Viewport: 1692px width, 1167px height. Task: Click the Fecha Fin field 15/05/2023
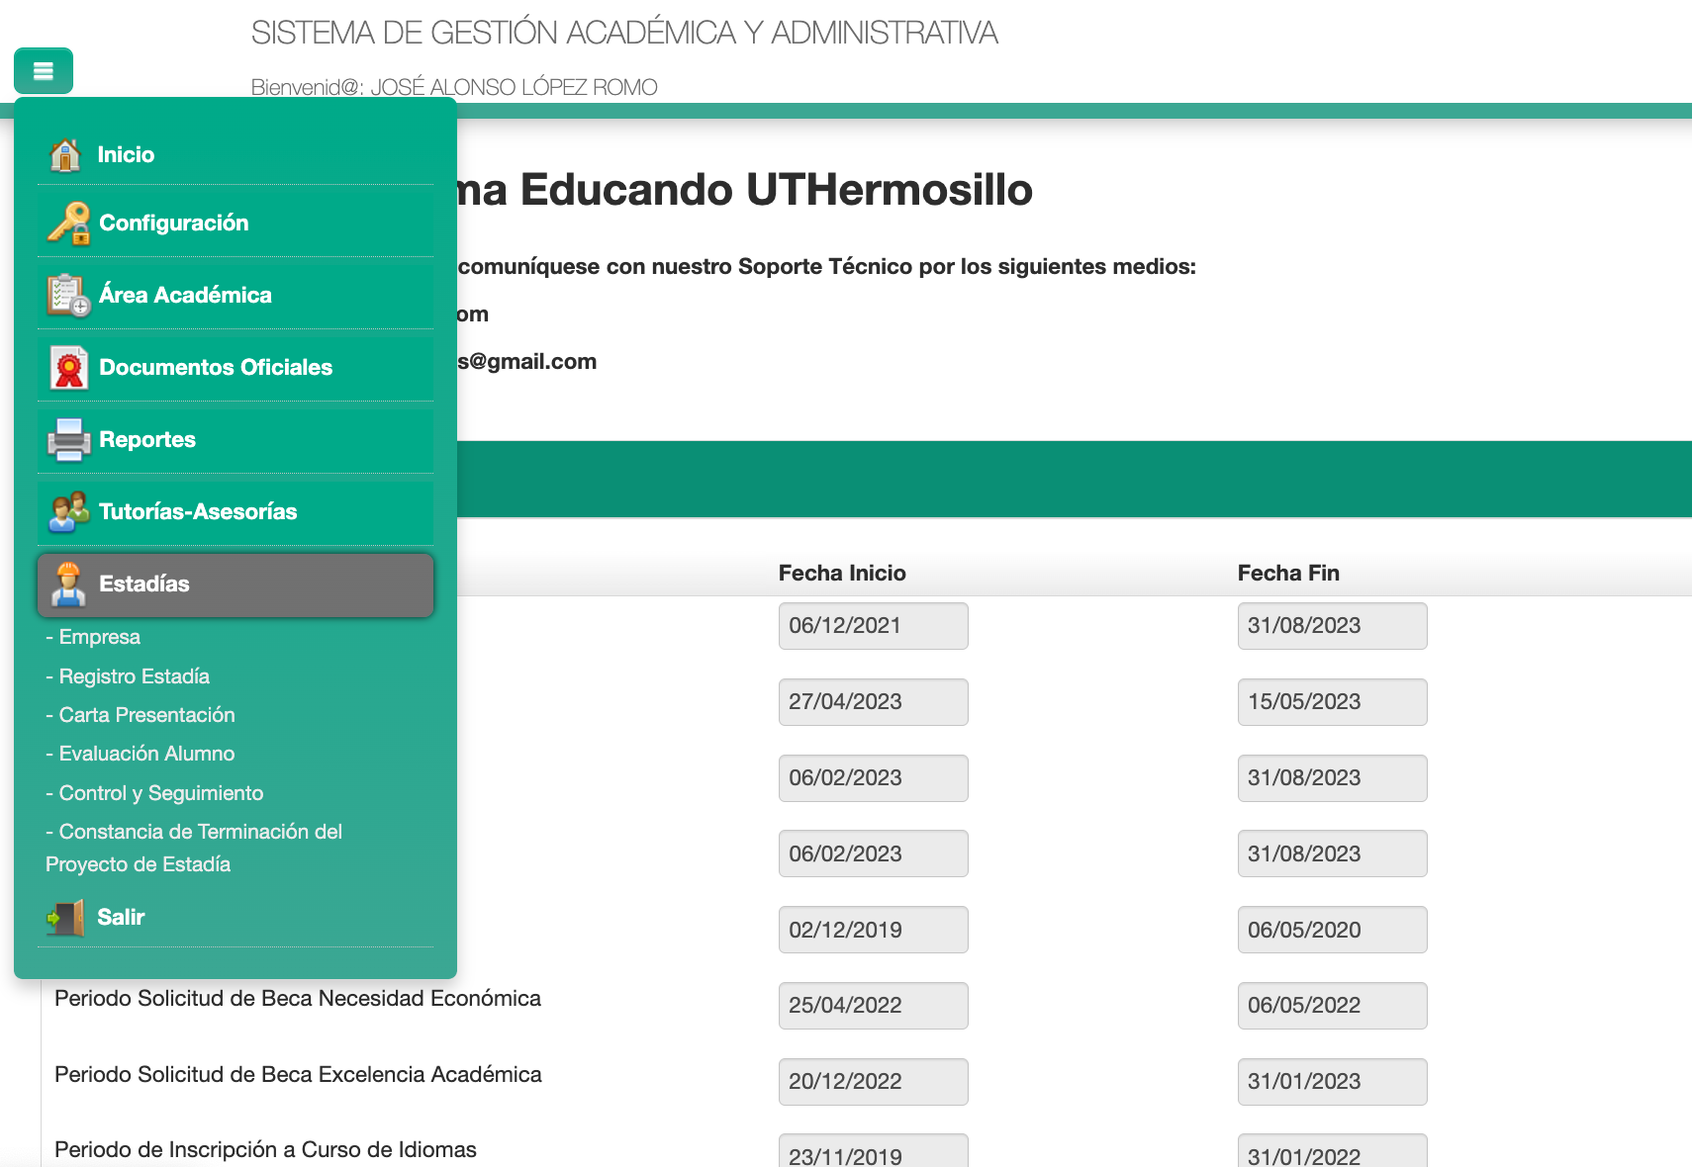(1331, 702)
